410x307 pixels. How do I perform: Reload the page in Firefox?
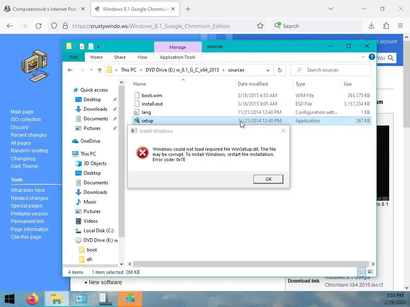click(x=38, y=26)
